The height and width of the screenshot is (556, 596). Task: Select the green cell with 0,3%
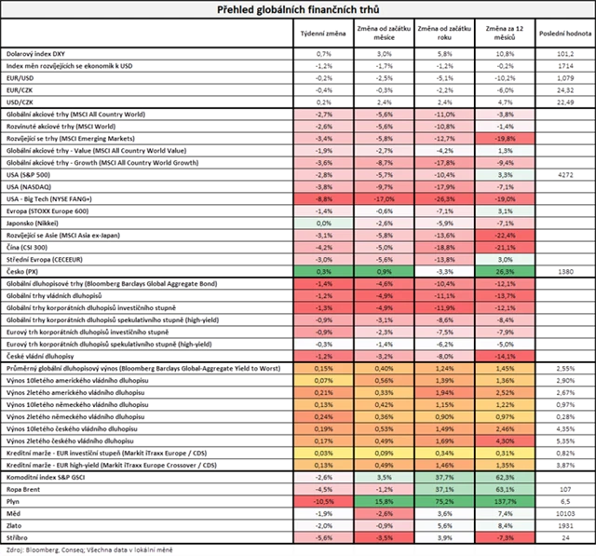[x=323, y=271]
